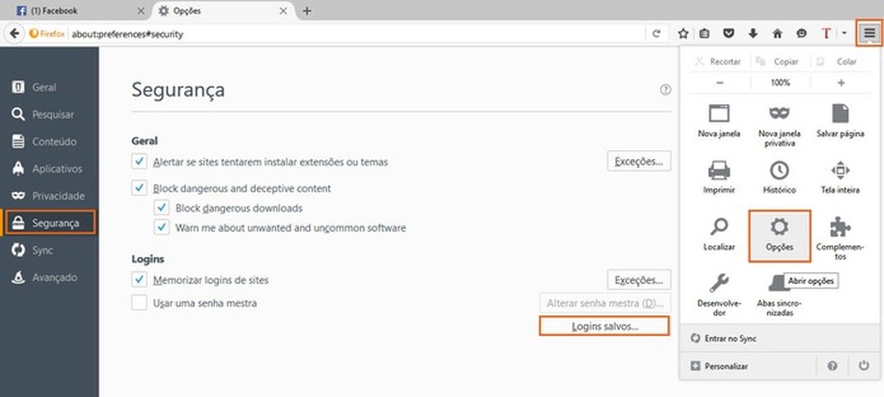Click the Downloads arrow icon
884x397 pixels.
tap(753, 33)
